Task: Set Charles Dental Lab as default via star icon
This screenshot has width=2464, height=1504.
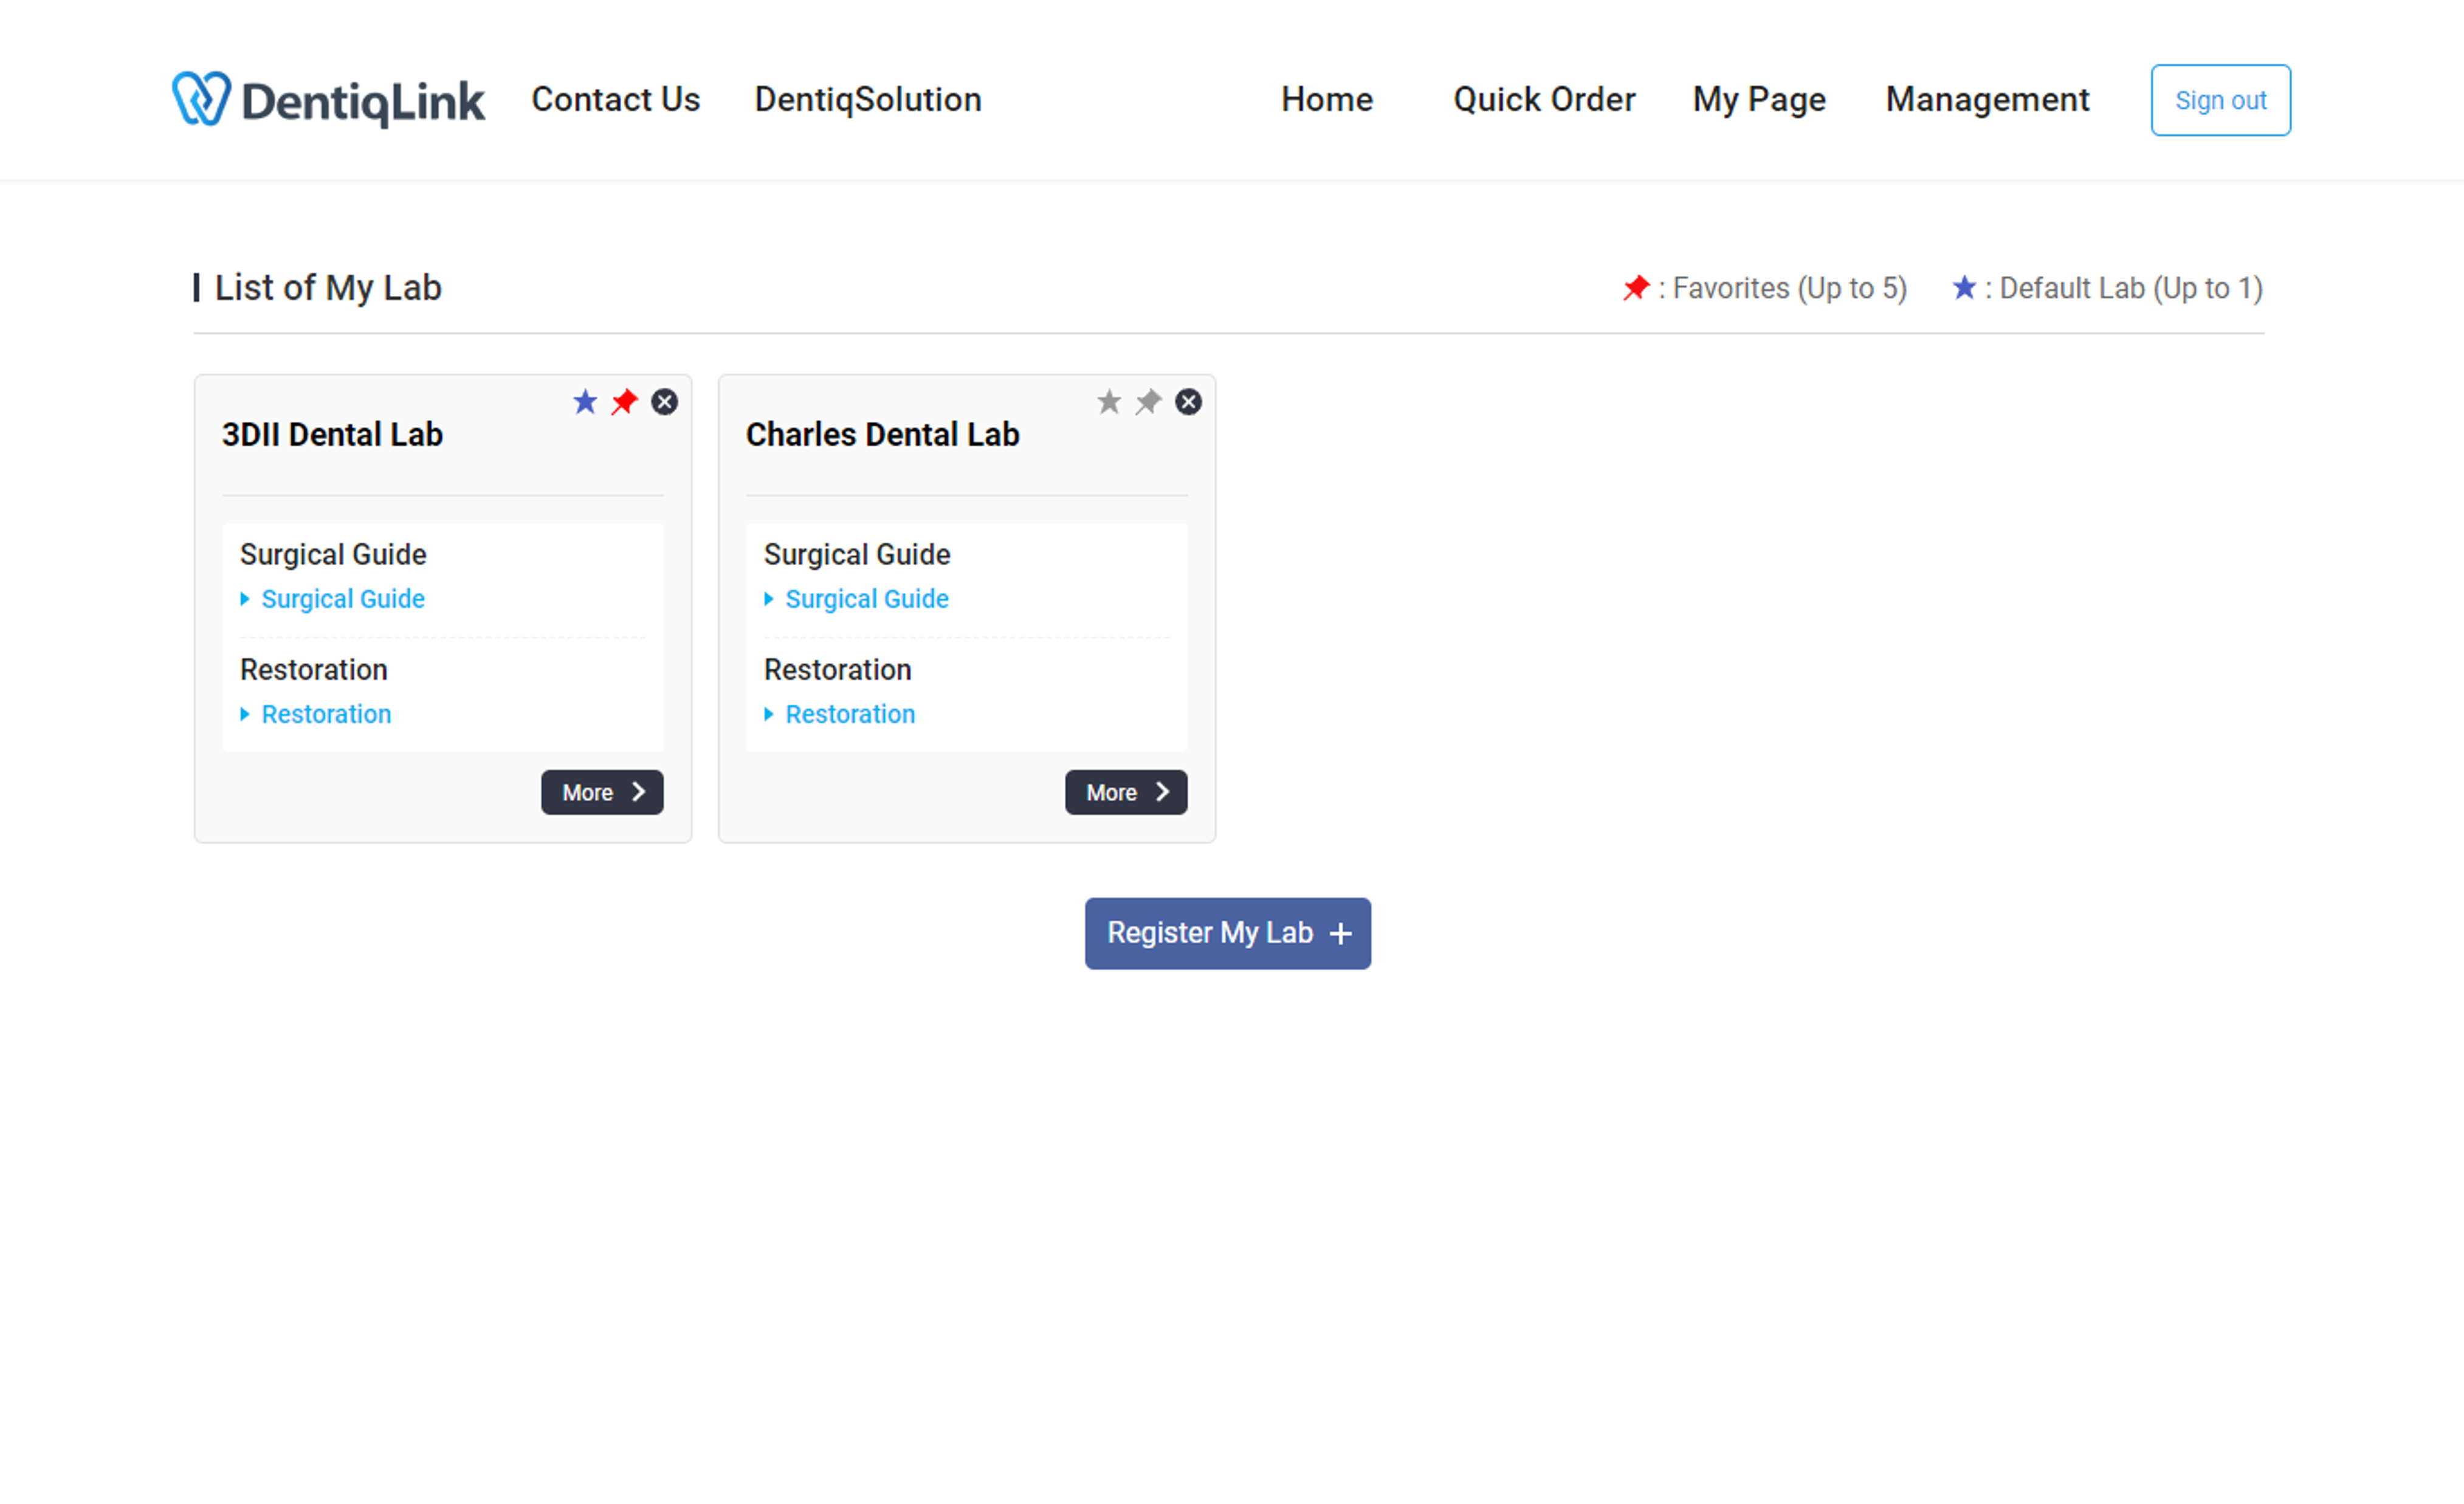Action: [x=1109, y=402]
